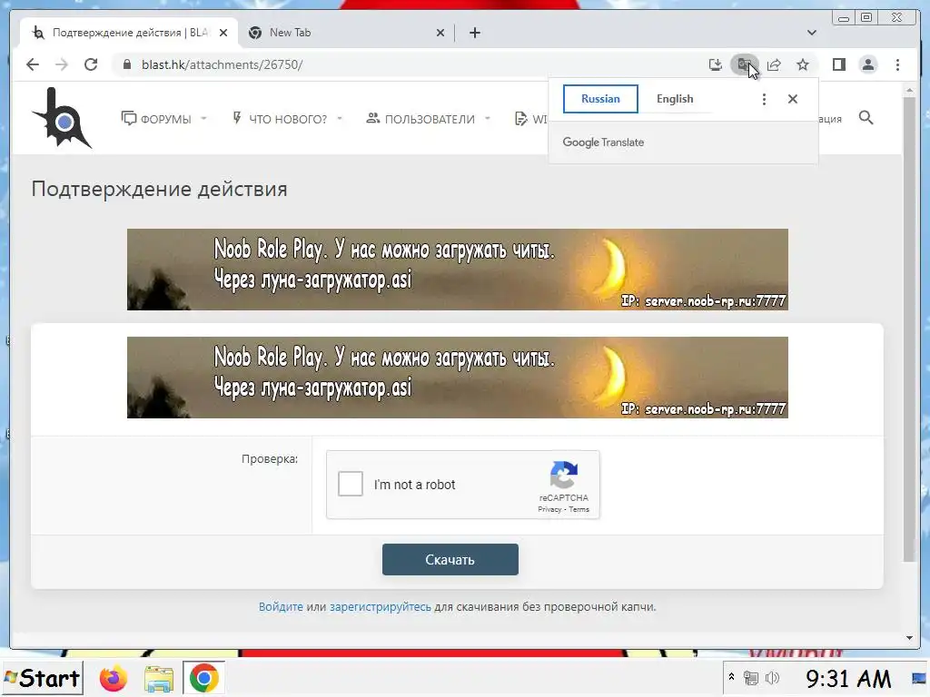Image resolution: width=930 pixels, height=697 pixels.
Task: Click the зарегистрируйтесь register link
Action: click(x=381, y=607)
